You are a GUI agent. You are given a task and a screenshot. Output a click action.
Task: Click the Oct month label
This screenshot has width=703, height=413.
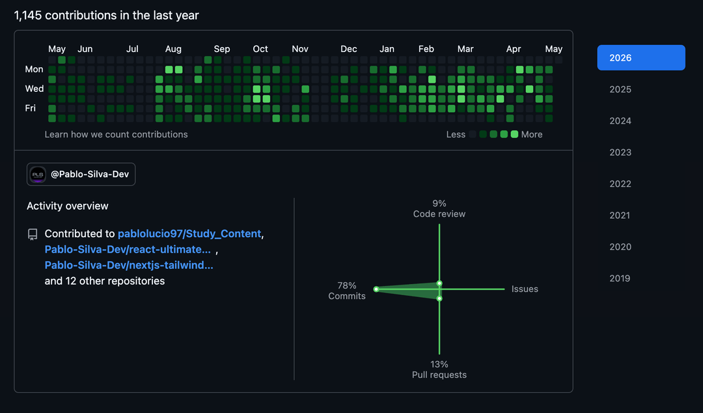point(260,49)
